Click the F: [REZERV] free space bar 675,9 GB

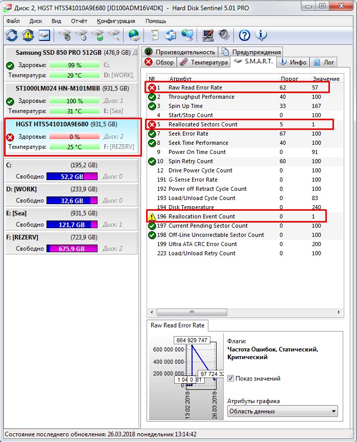point(72,249)
